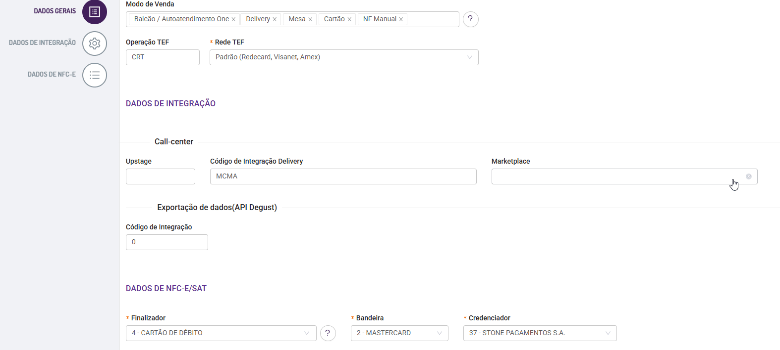Open the Credenciador dropdown
The image size is (780, 350).
click(x=540, y=333)
